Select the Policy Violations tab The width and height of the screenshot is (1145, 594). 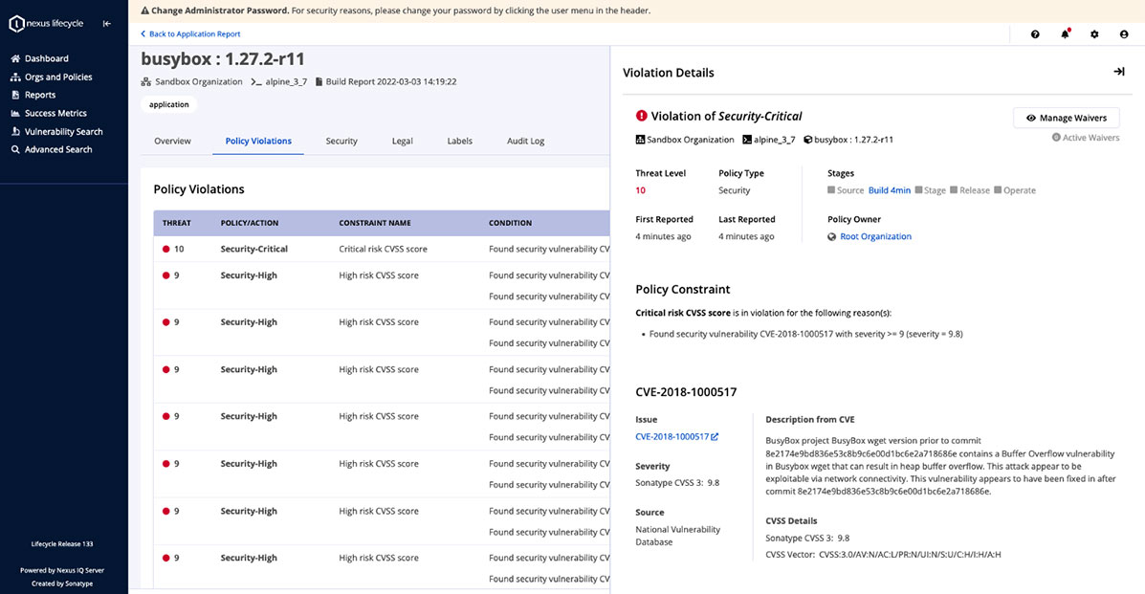(258, 141)
